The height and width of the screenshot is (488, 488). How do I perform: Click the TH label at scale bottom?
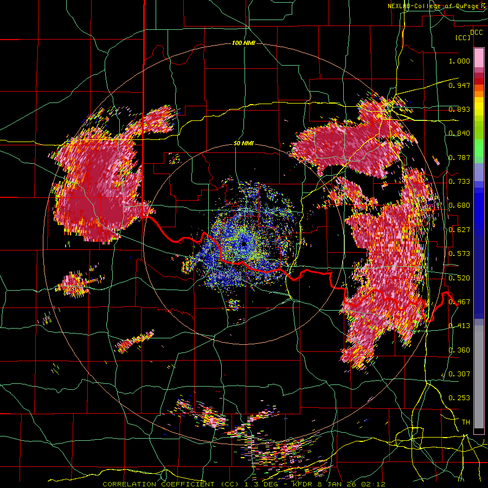(x=466, y=422)
